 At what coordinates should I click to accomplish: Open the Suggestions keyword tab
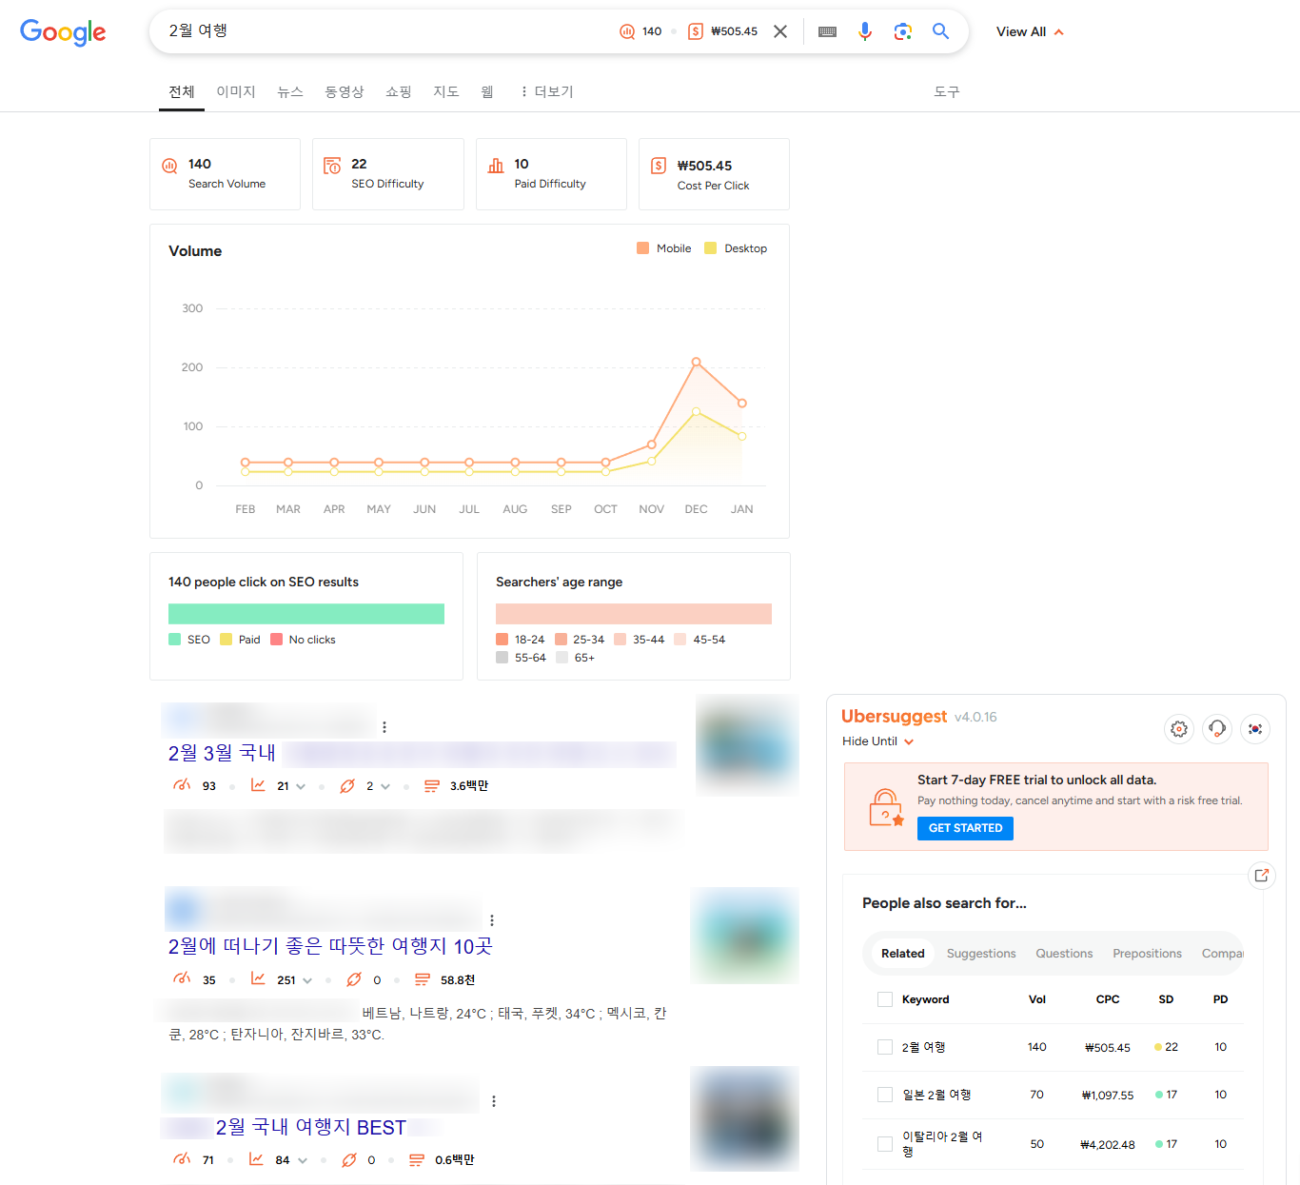[x=980, y=954]
